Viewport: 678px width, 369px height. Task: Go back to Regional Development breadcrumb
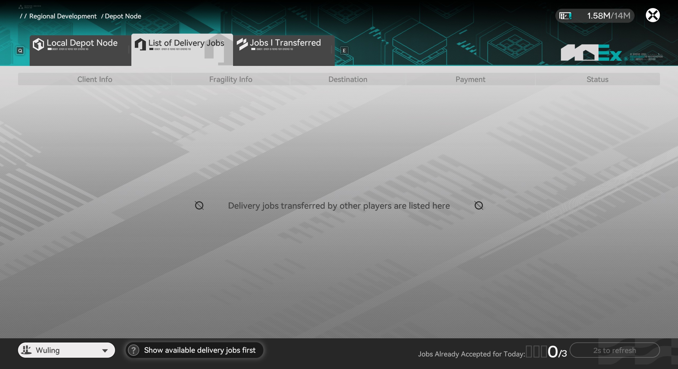(63, 16)
